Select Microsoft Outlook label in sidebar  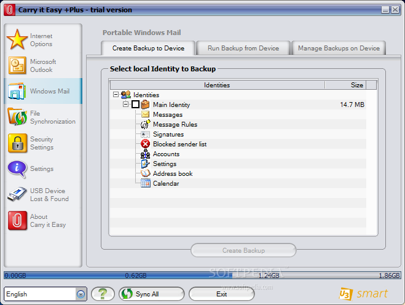pyautogui.click(x=43, y=66)
